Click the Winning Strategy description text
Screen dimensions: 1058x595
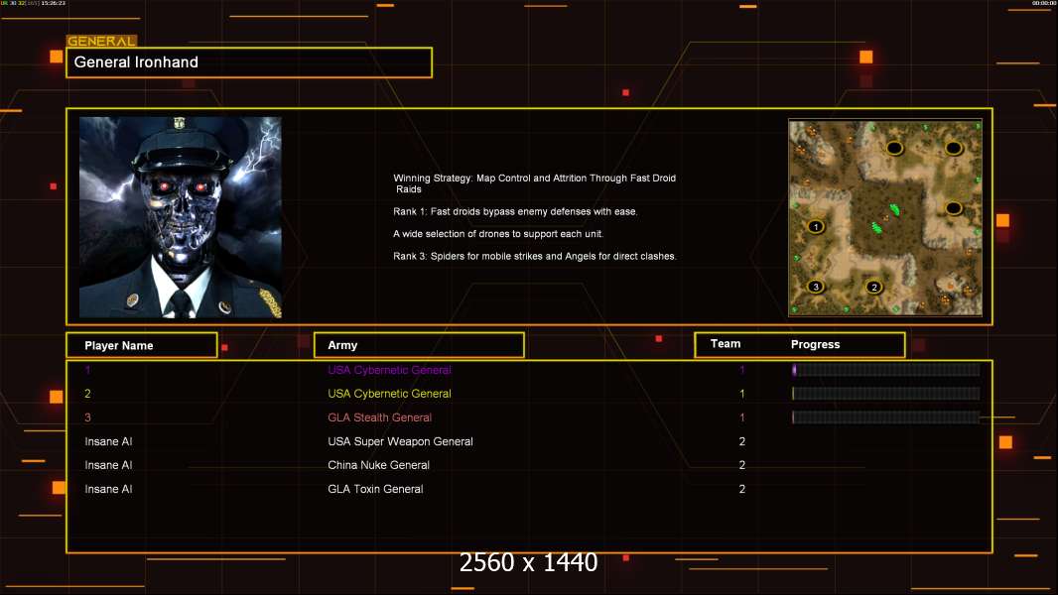pyautogui.click(x=534, y=183)
